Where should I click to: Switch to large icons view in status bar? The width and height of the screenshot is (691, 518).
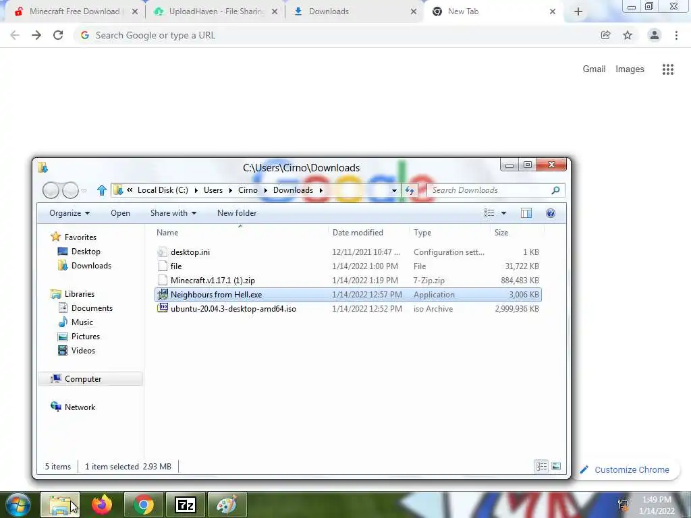pyautogui.click(x=556, y=466)
